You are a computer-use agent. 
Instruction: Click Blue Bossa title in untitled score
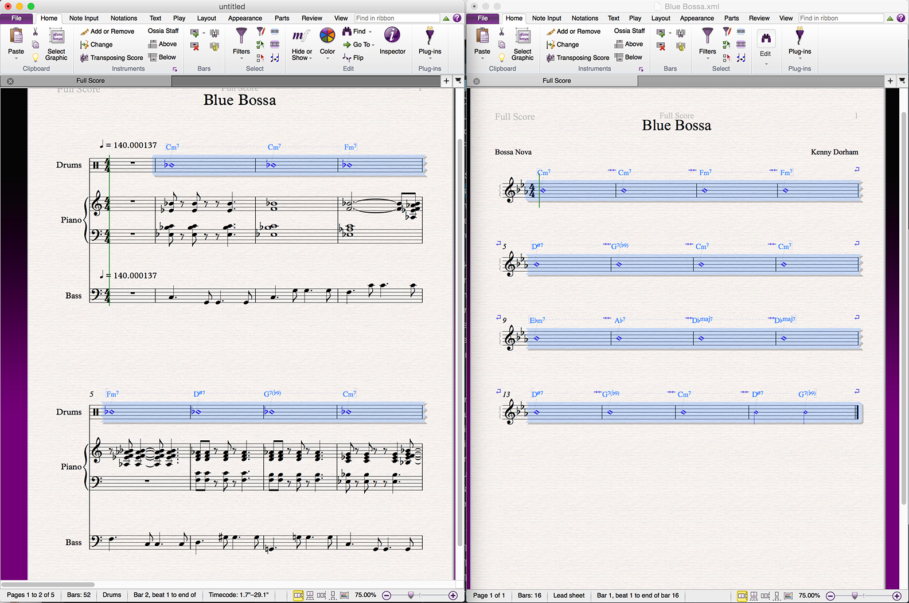240,100
